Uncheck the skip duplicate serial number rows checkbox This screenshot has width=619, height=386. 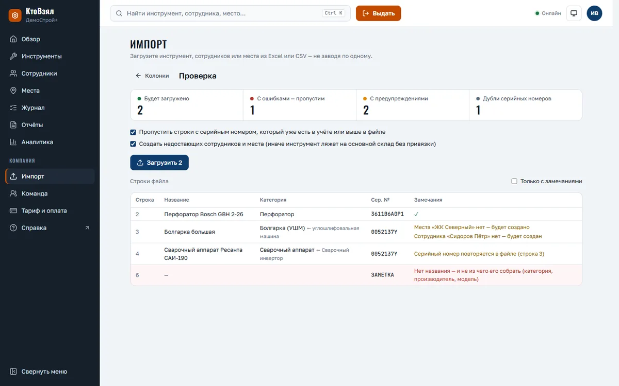click(133, 132)
